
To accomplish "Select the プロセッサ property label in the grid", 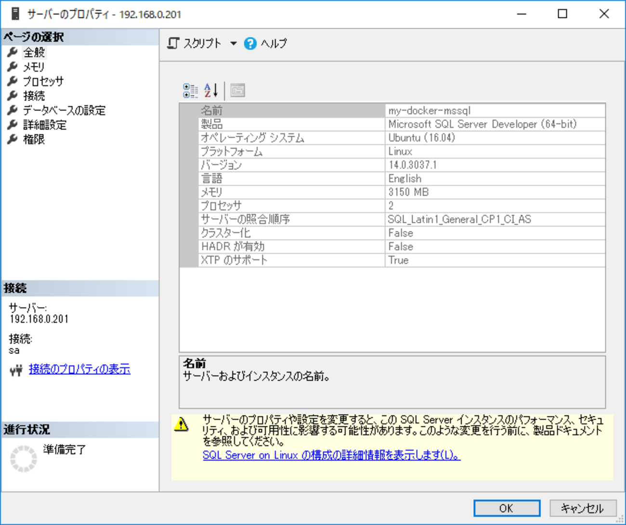I will (x=221, y=205).
